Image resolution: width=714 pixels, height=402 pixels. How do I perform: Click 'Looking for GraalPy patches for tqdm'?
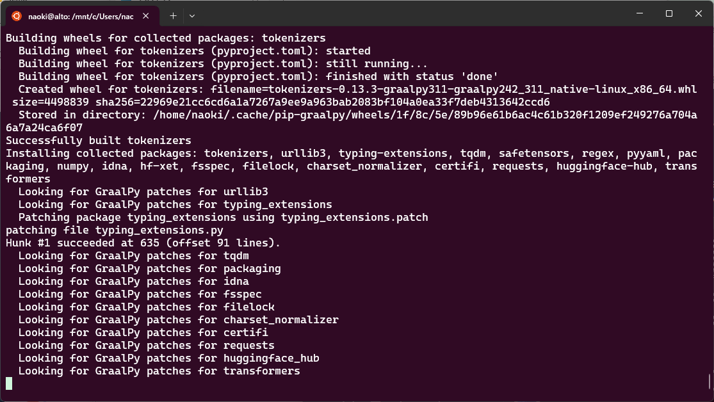(x=133, y=255)
